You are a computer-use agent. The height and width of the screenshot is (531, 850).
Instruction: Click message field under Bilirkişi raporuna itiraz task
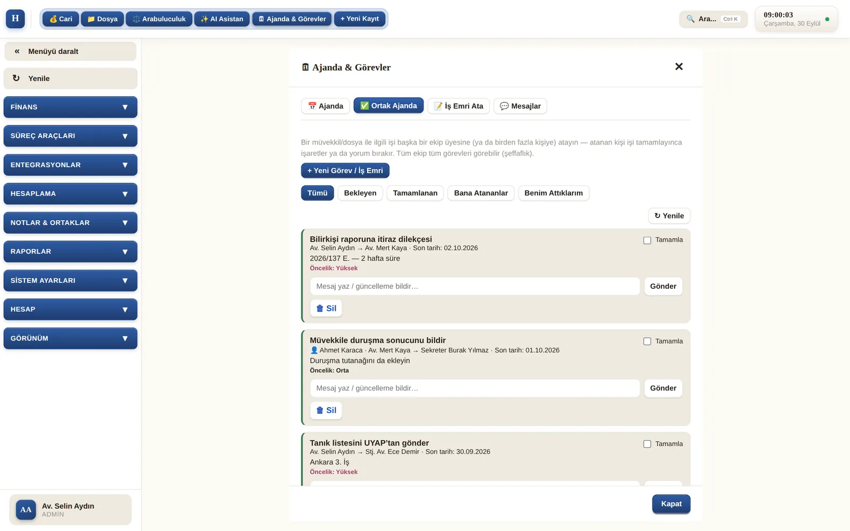coord(475,286)
